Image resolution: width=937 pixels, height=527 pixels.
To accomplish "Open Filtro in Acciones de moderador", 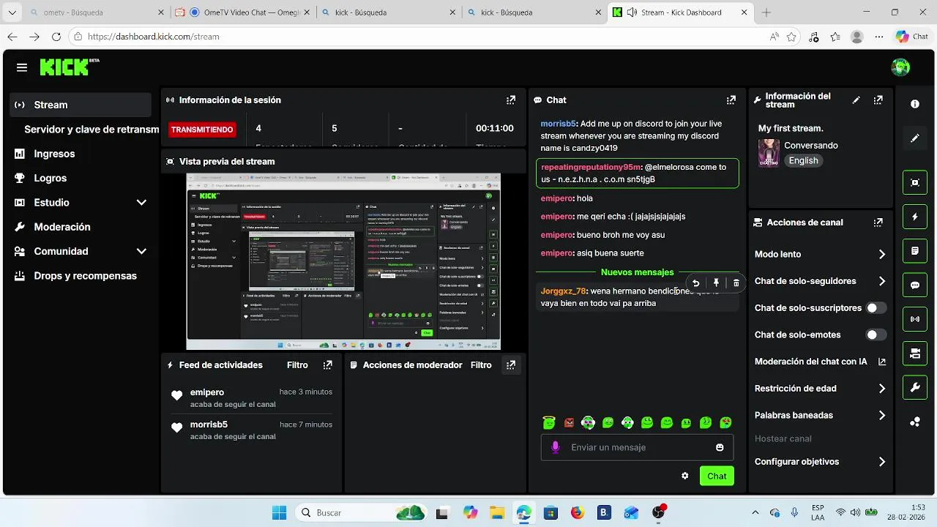I will [x=481, y=365].
